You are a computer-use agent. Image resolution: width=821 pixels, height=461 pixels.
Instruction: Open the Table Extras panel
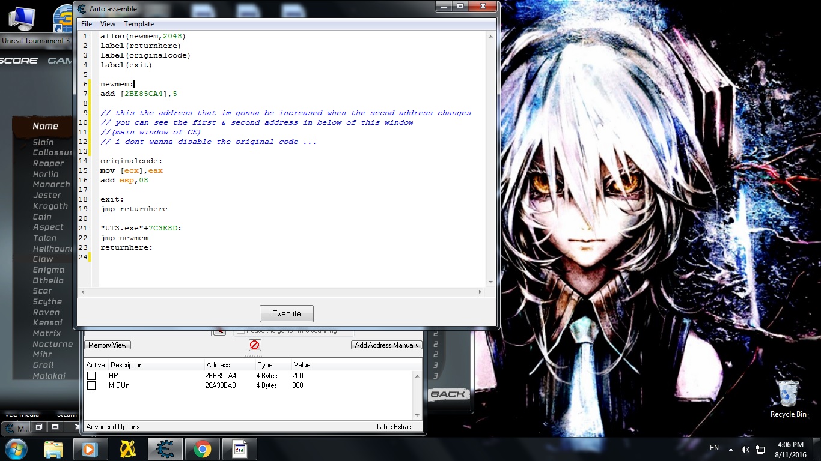point(394,427)
